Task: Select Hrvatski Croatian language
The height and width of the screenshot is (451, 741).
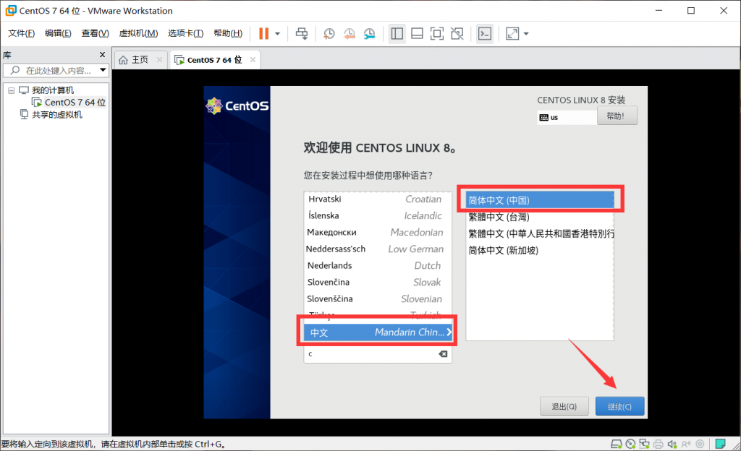Action: [377, 199]
